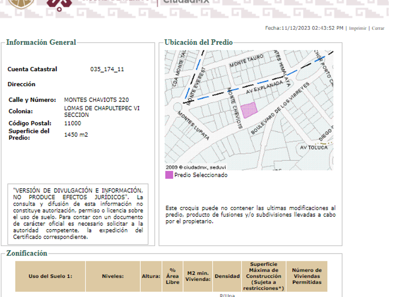Click the Densidad column header
The width and height of the screenshot is (397, 297).
(227, 276)
